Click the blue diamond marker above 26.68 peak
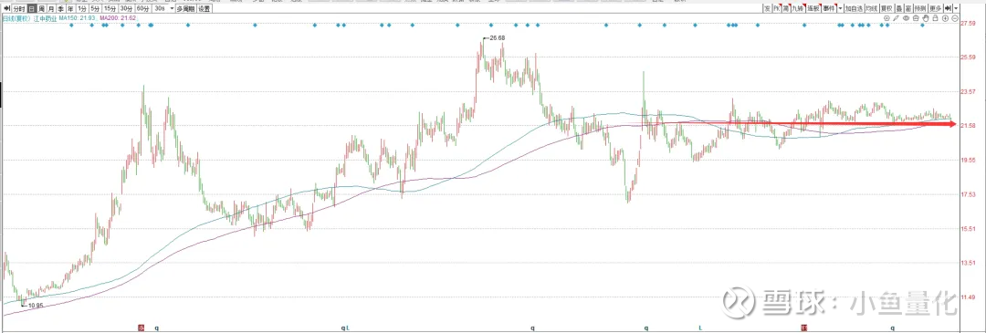The height and width of the screenshot is (333, 986). pos(492,26)
